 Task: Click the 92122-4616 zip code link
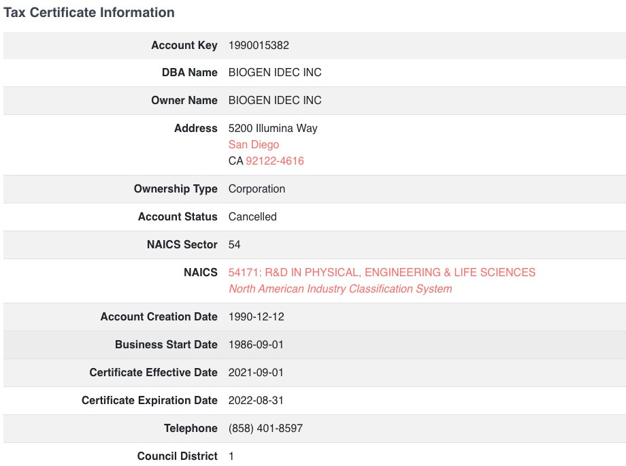click(275, 161)
